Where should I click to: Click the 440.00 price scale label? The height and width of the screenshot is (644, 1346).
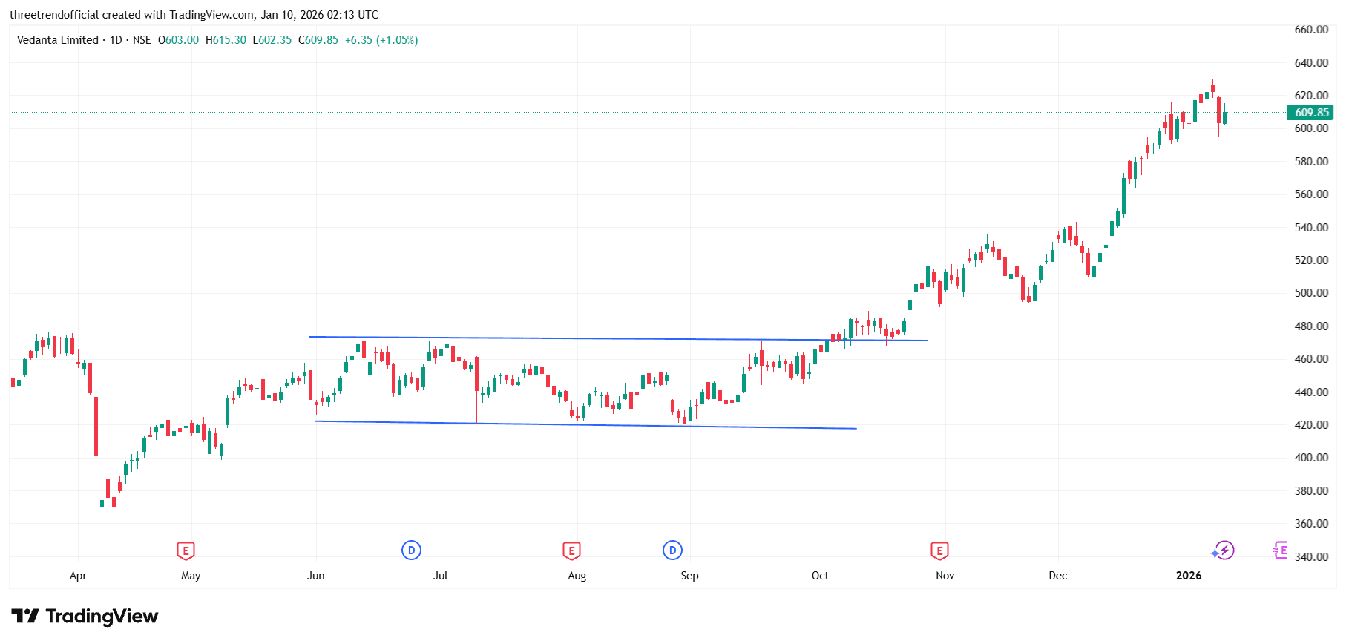(x=1311, y=392)
